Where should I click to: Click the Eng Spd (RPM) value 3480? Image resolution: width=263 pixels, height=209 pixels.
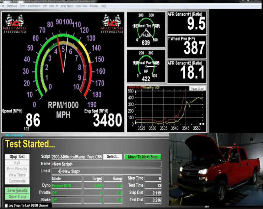[x=107, y=120]
